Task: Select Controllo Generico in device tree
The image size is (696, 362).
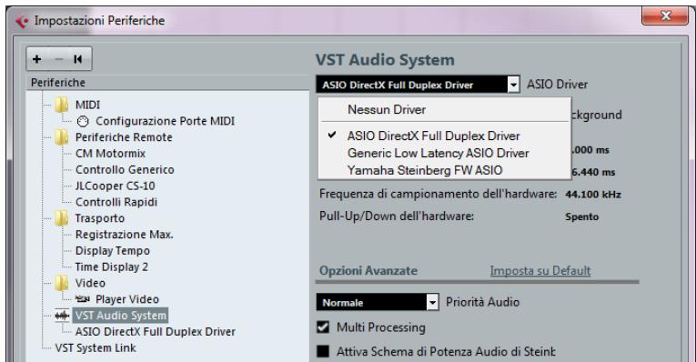Action: tap(125, 169)
